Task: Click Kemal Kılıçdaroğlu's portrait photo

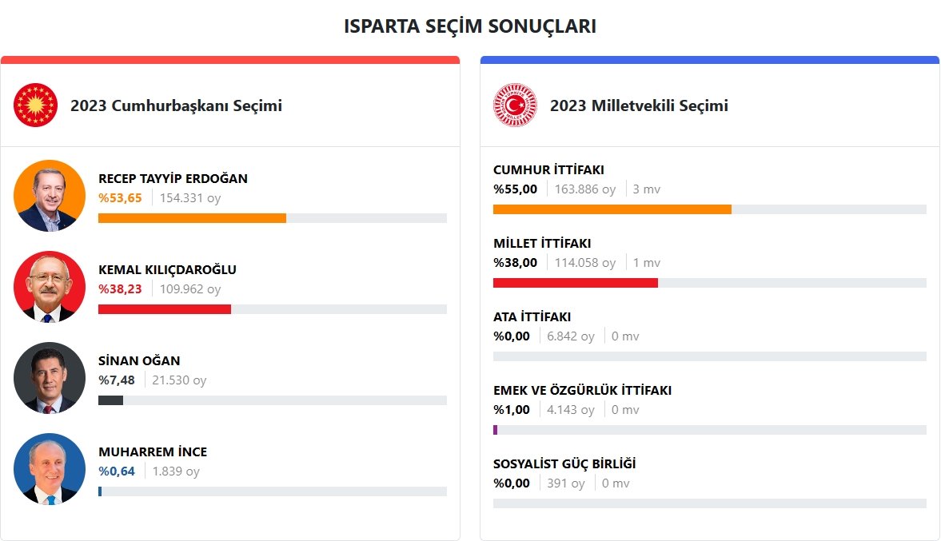Action: coord(50,287)
